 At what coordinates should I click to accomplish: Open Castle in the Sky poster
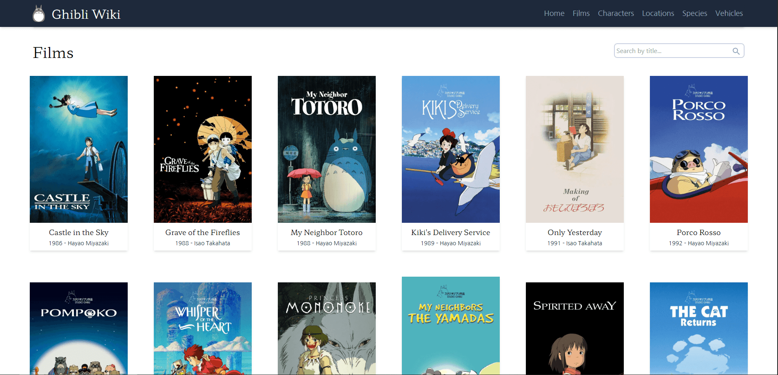coord(79,149)
